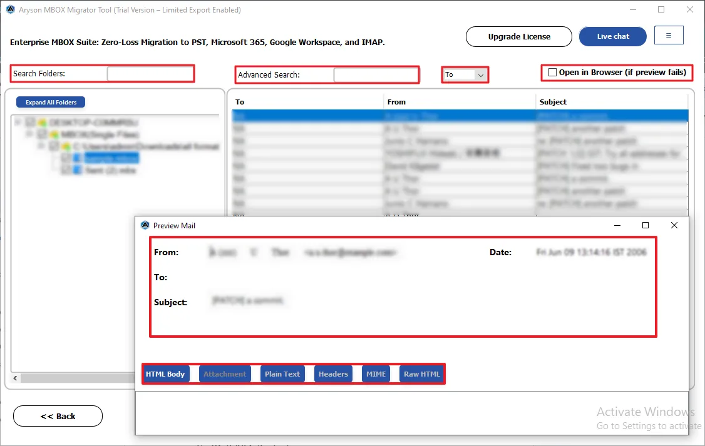This screenshot has height=446, width=705.
Task: Click the folder icon of C:\Users path node
Action: 66,146
